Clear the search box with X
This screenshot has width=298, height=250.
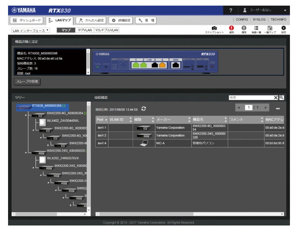[x=276, y=97]
